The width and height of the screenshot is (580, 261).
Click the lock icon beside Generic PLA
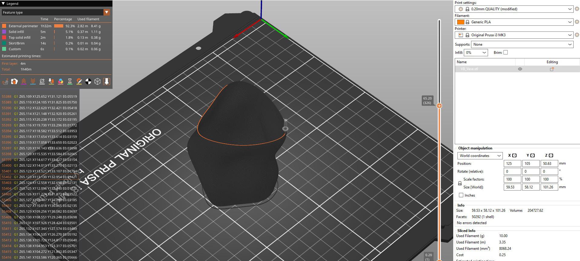(467, 22)
